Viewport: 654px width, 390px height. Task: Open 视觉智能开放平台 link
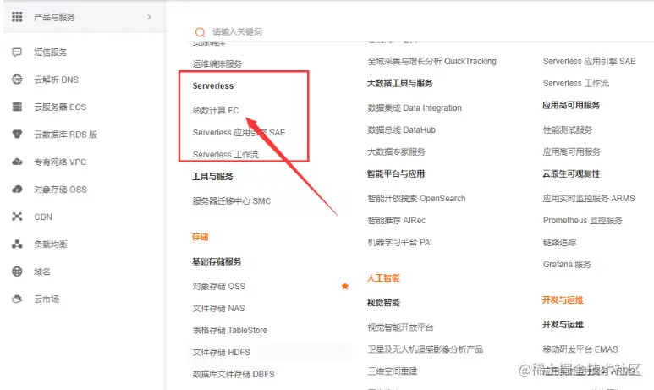click(x=400, y=327)
